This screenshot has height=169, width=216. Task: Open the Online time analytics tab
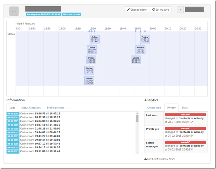(x=154, y=108)
